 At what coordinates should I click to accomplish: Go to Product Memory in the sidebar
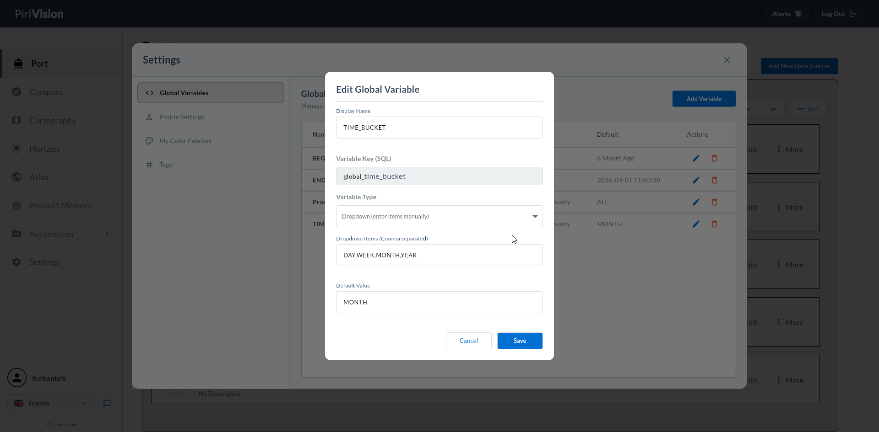pos(61,205)
